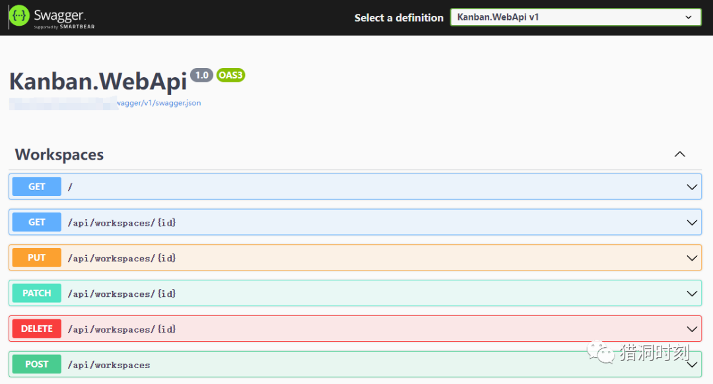The height and width of the screenshot is (384, 713).
Task: Click the root '/' path text
Action: coord(70,187)
